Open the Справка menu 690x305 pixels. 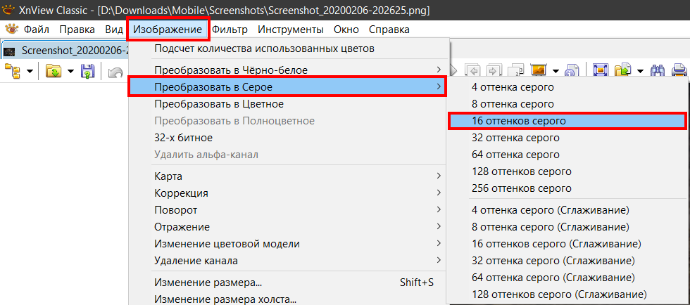pyautogui.click(x=389, y=30)
